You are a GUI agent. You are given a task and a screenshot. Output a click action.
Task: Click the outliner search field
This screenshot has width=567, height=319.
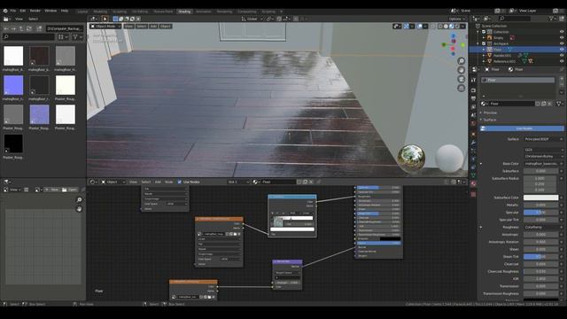(x=515, y=19)
